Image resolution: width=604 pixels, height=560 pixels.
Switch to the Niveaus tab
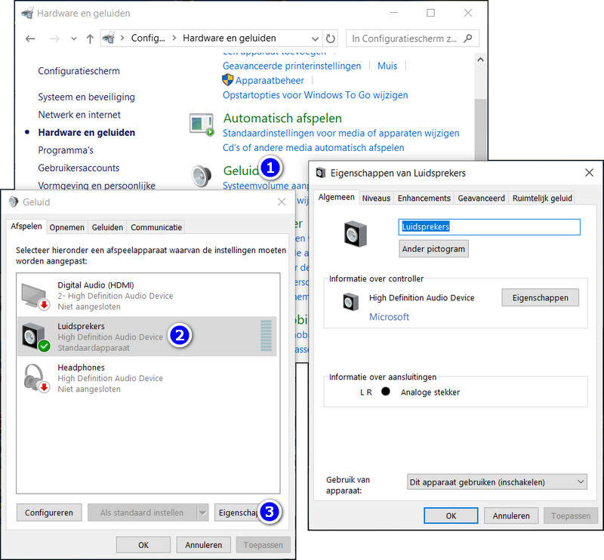(x=376, y=198)
